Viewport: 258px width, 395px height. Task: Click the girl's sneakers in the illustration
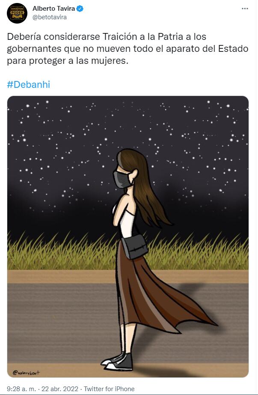117,362
